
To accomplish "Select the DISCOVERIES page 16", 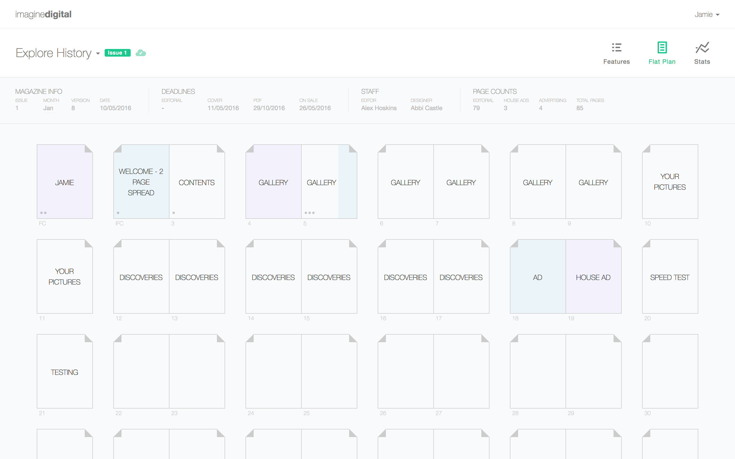I will click(406, 276).
